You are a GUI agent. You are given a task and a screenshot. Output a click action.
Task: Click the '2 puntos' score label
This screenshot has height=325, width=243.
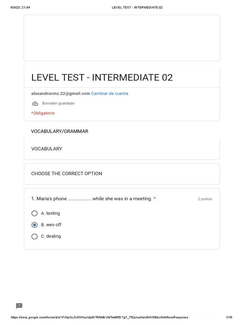[205, 199]
